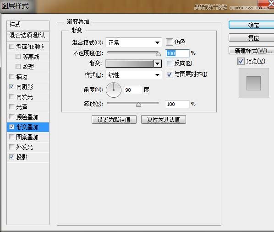Enable the 图案叠加 checkbox
Image resolution: width=274 pixels, height=232 pixels.
(12, 137)
